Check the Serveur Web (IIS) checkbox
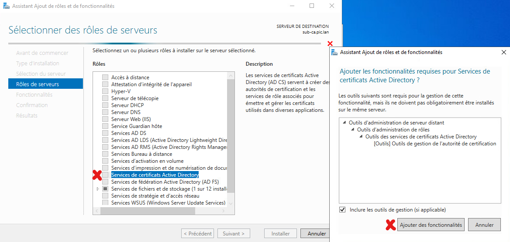 105,119
